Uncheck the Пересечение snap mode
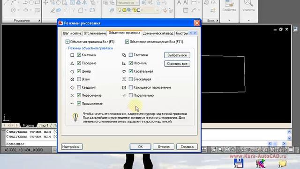 [79, 95]
